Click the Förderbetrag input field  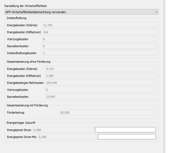point(107,113)
